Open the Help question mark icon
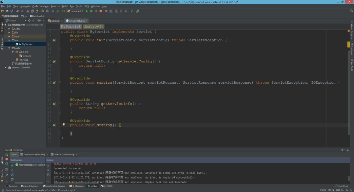This screenshot has height=192, width=354. pos(132,11)
